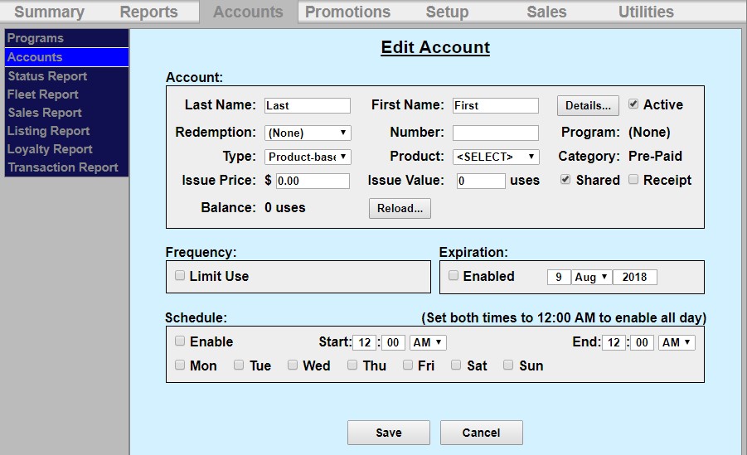Viewport: 747px width, 455px height.
Task: Open Programs in the sidebar
Action: (x=36, y=38)
